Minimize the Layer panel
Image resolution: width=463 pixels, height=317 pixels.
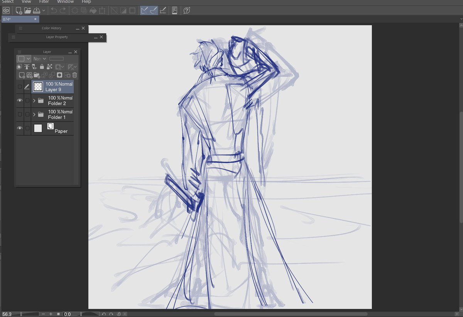click(x=70, y=53)
